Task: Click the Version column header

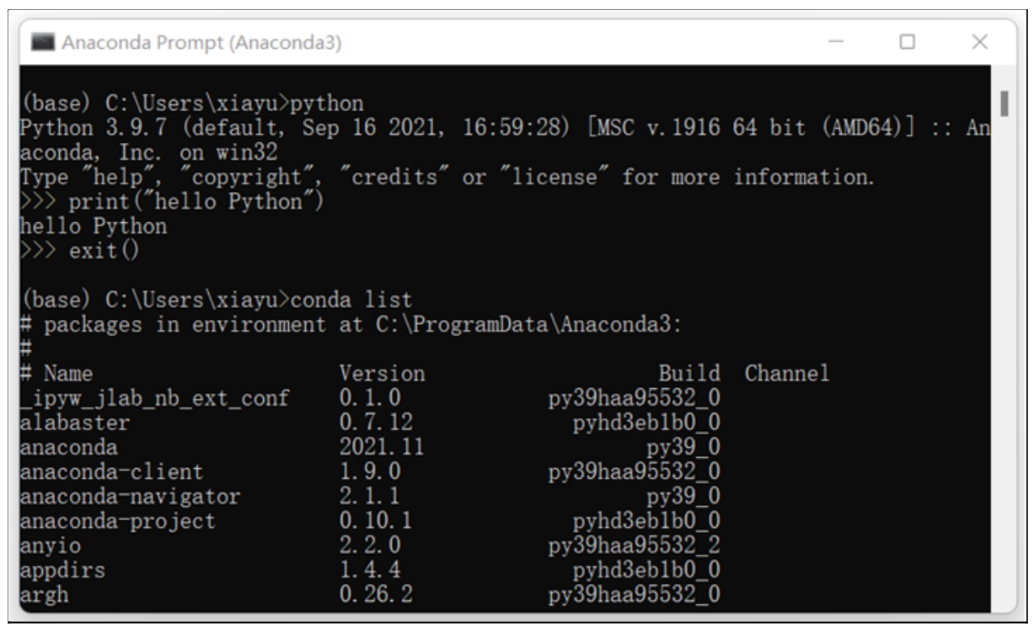Action: click(x=381, y=373)
